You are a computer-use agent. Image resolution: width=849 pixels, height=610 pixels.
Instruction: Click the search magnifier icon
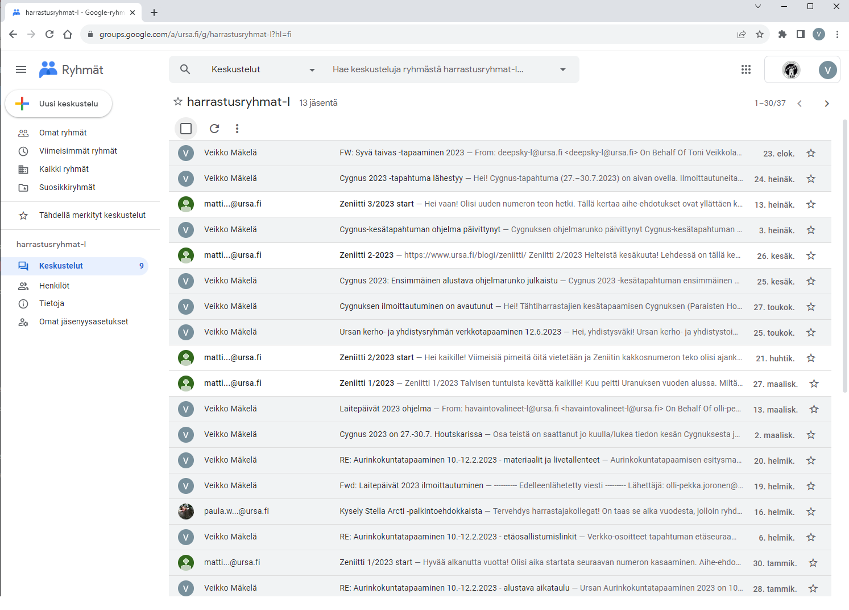(x=185, y=69)
